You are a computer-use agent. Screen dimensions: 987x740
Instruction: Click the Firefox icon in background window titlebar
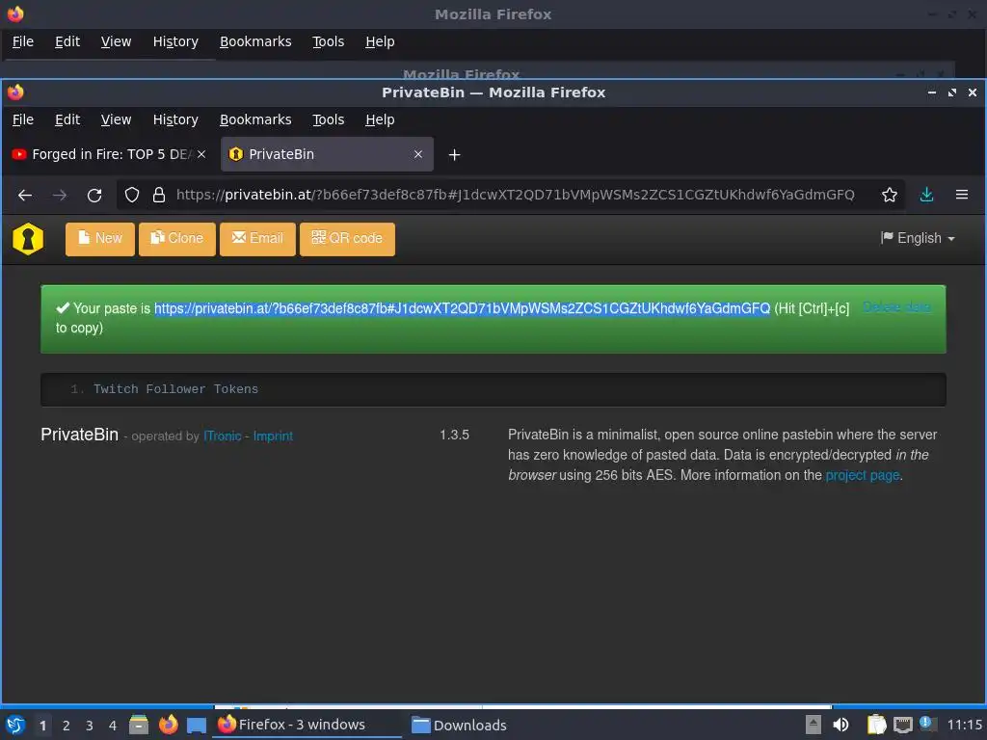pyautogui.click(x=15, y=13)
